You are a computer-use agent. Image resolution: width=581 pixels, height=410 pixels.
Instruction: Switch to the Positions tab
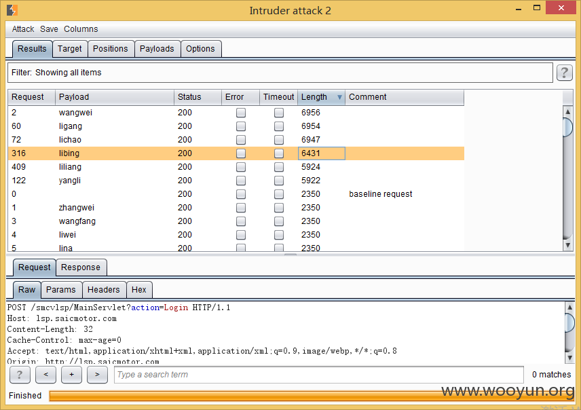(111, 49)
